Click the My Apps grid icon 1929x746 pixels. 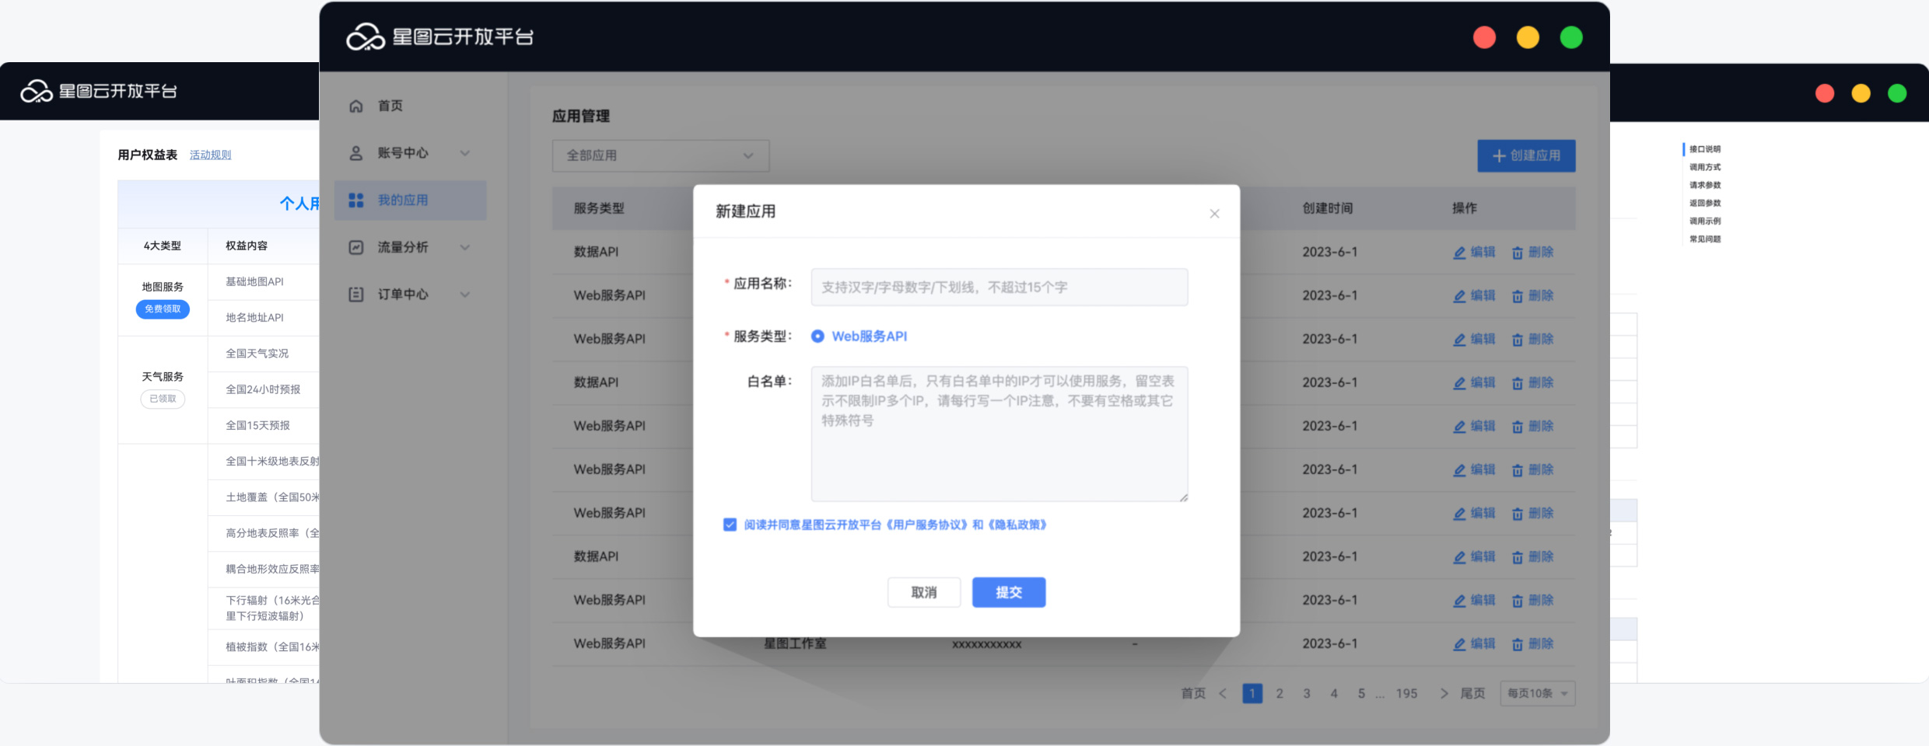click(356, 200)
